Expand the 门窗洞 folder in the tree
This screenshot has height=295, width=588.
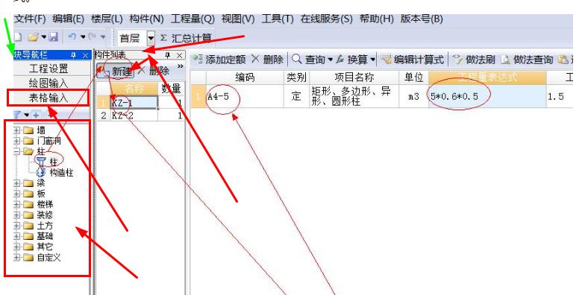click(x=17, y=141)
